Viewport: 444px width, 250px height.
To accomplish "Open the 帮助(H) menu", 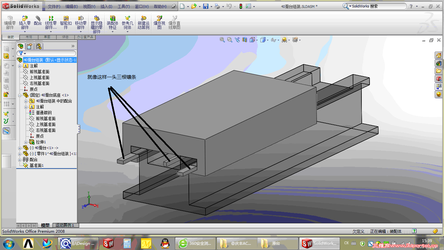I will [x=160, y=7].
